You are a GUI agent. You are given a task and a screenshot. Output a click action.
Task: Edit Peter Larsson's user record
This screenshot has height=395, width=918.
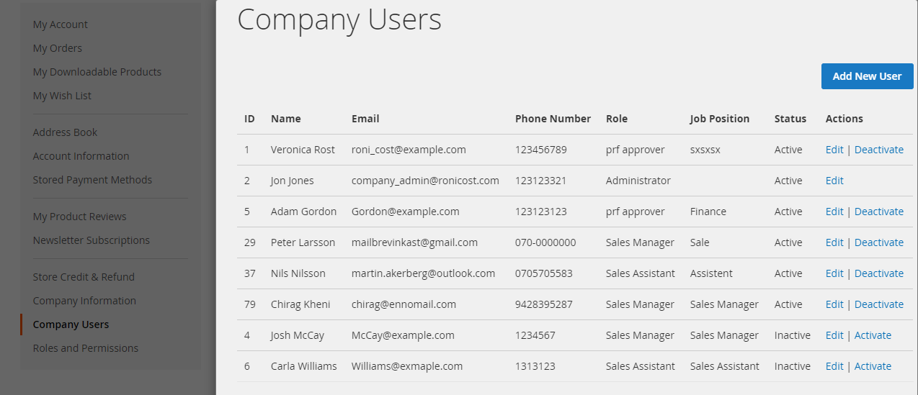[834, 242]
